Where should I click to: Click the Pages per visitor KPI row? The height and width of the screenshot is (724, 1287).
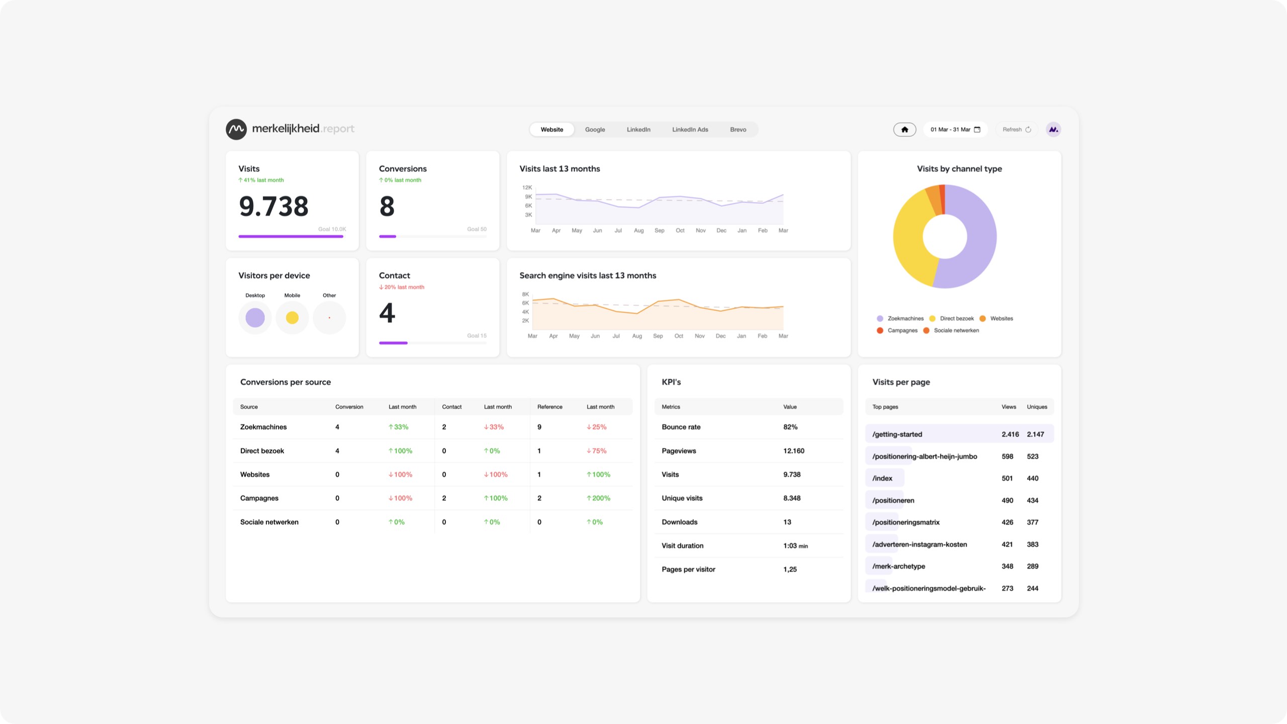point(749,569)
